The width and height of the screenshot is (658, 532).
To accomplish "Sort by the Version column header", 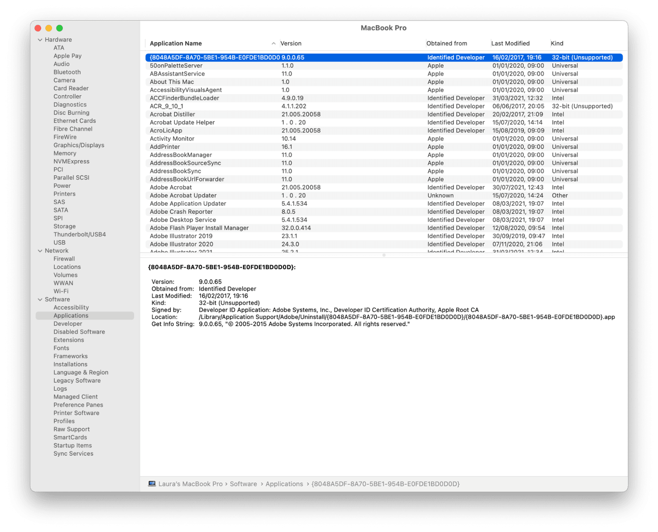I will (x=291, y=44).
